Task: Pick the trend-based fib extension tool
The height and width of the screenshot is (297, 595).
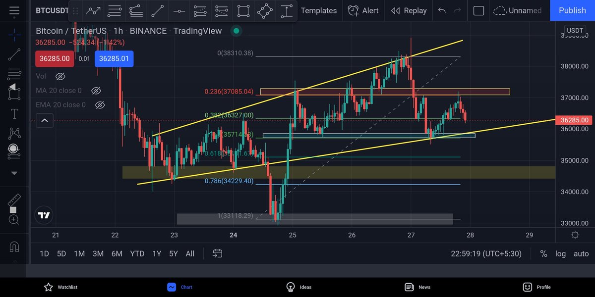Action: (x=136, y=10)
